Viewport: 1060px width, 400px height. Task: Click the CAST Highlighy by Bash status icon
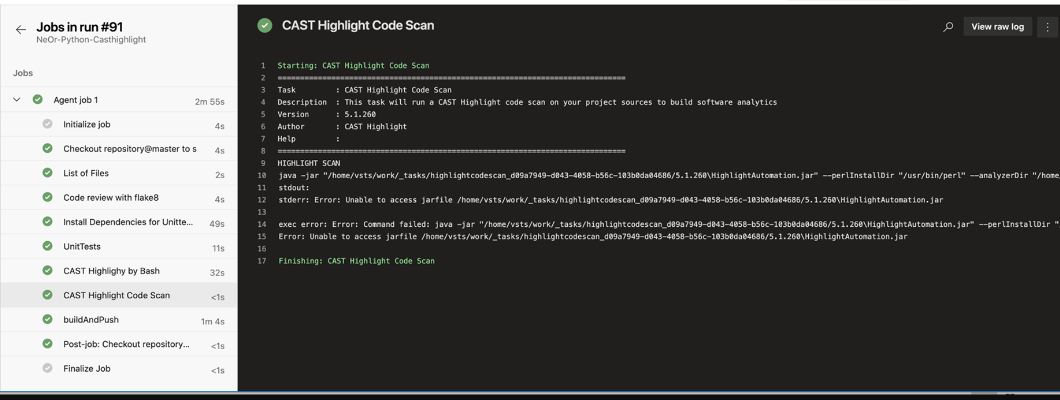click(48, 270)
